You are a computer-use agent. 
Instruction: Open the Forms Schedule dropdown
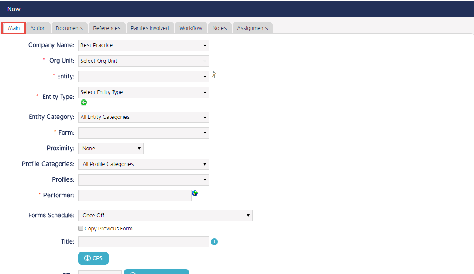click(165, 216)
